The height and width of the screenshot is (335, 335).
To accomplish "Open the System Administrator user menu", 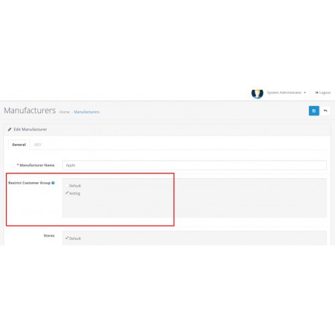I will click(285, 93).
